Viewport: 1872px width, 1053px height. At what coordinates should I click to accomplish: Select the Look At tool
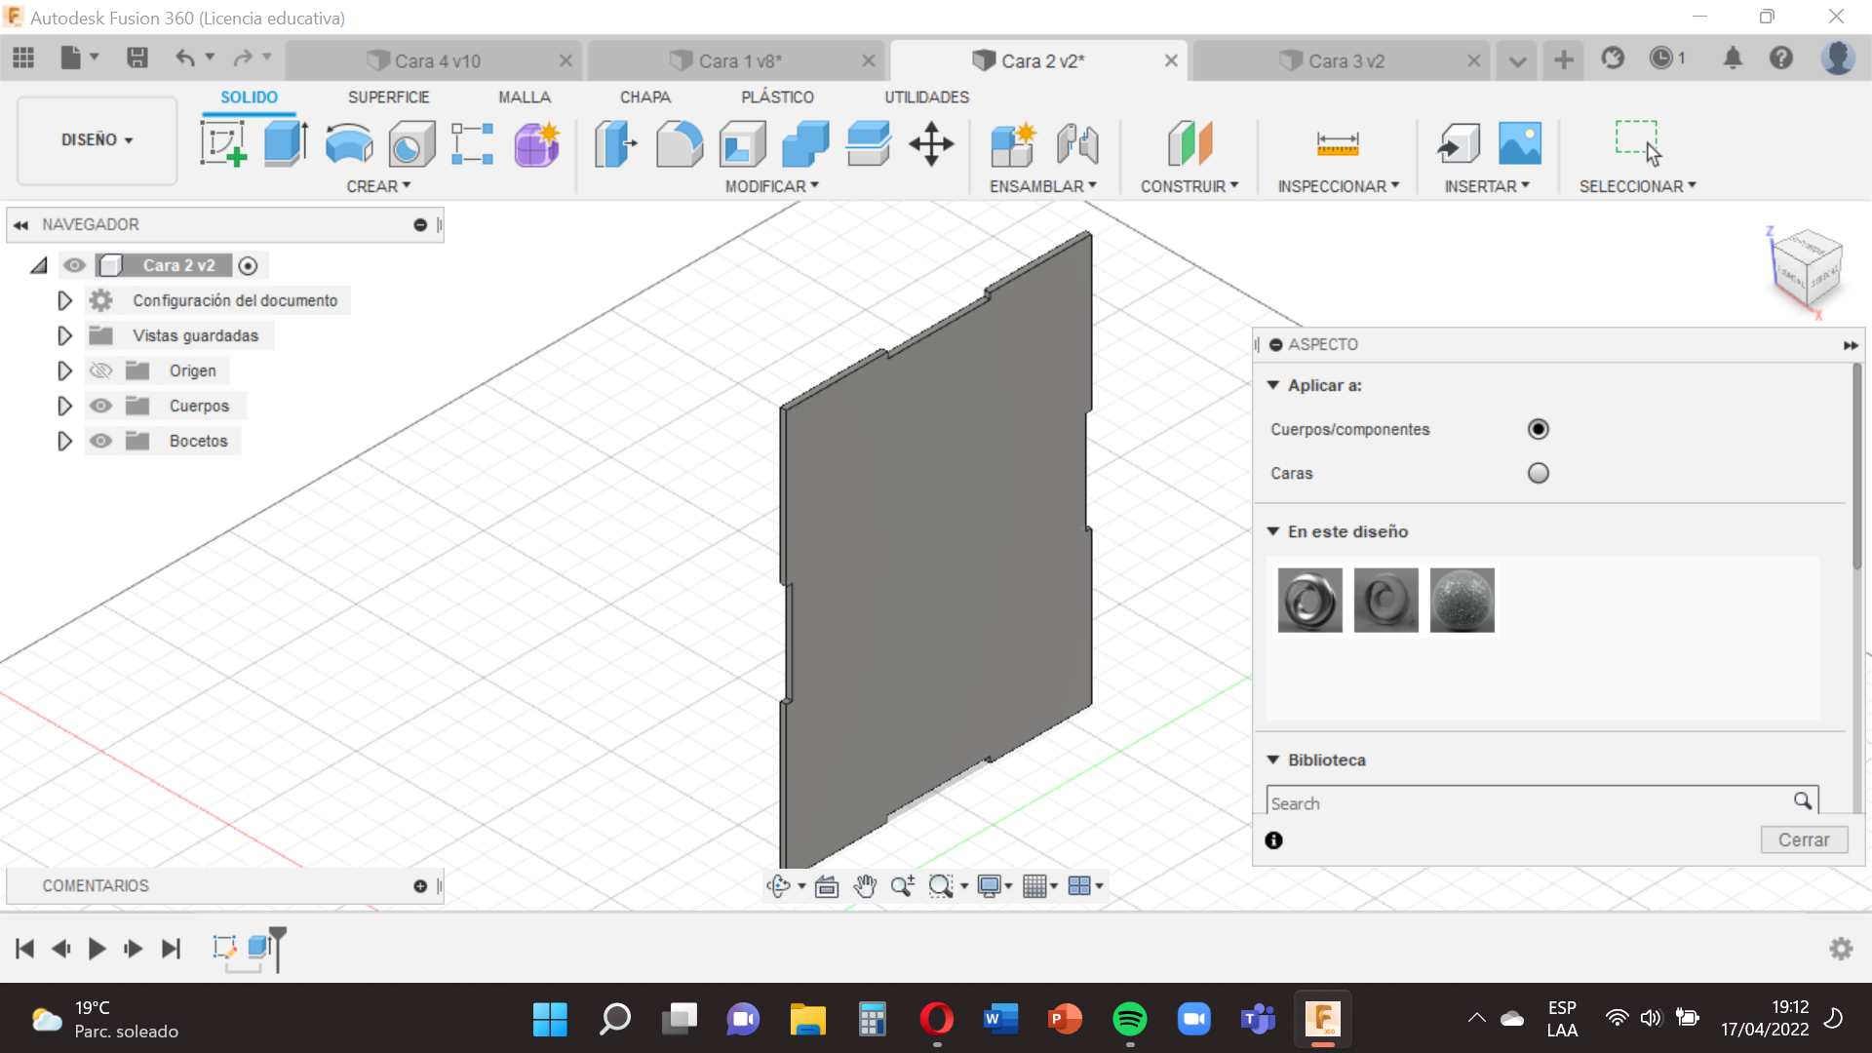click(x=827, y=885)
